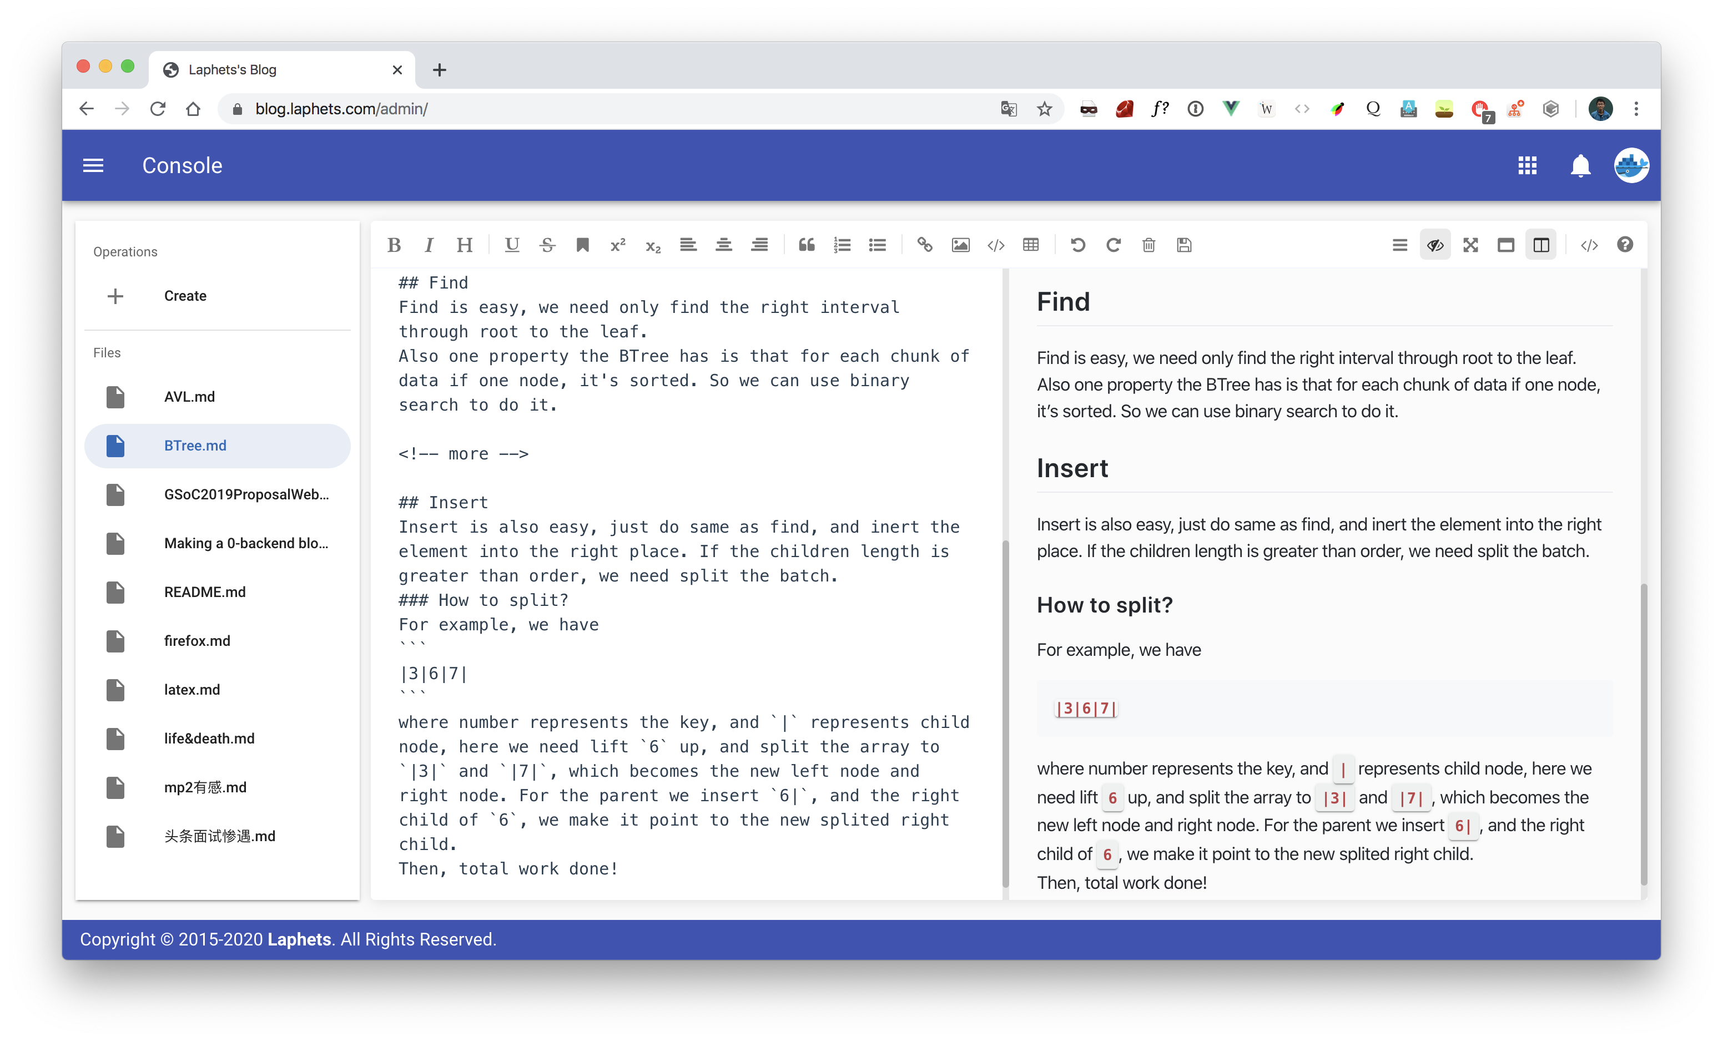Insert a code block

click(996, 245)
